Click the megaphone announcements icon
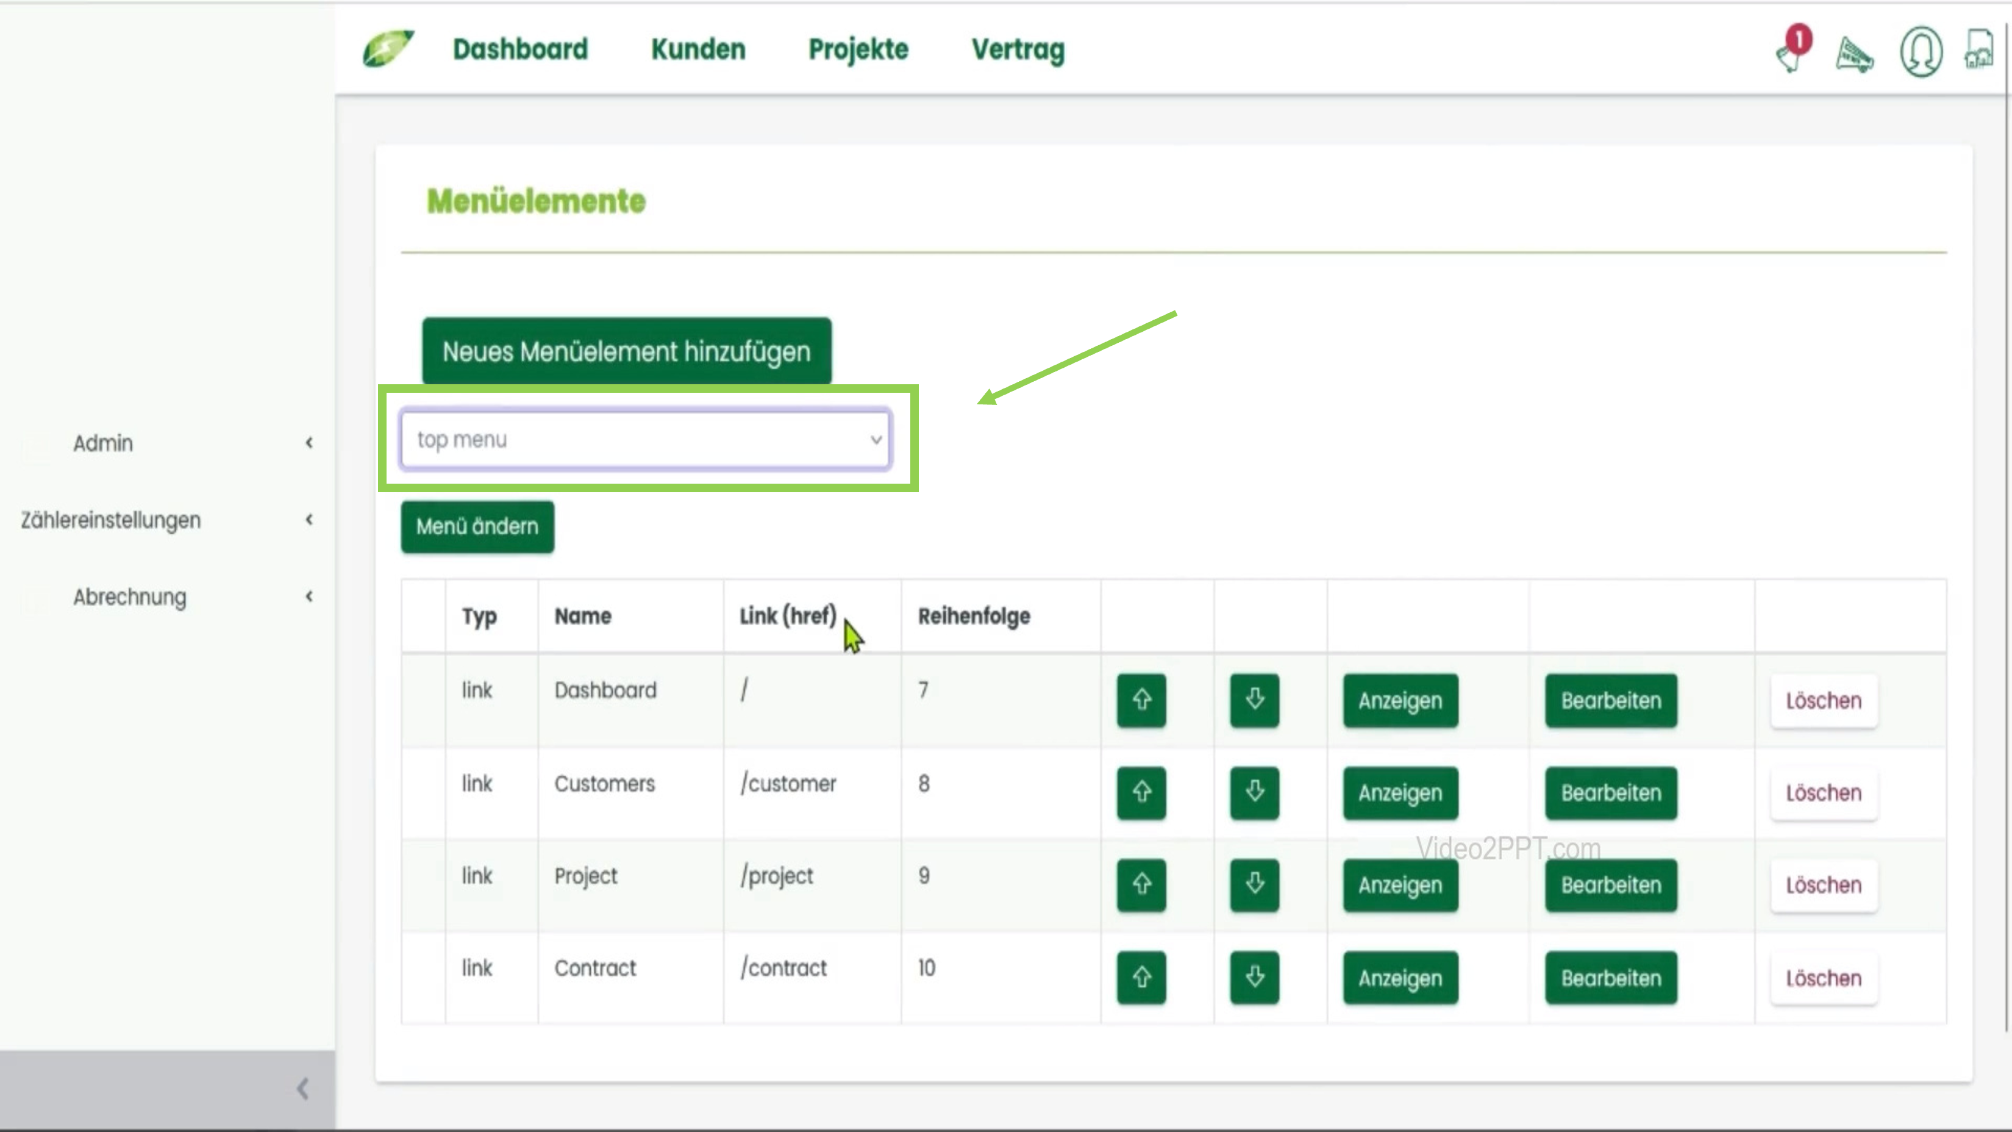This screenshot has height=1132, width=2012. (x=1854, y=53)
